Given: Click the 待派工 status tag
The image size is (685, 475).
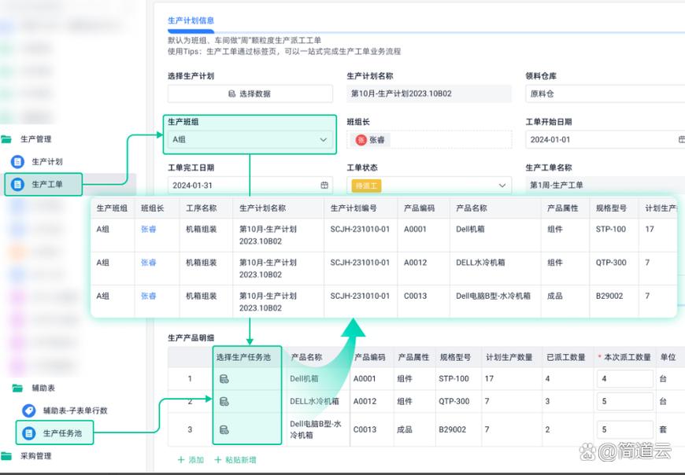Looking at the screenshot, I should [x=367, y=186].
